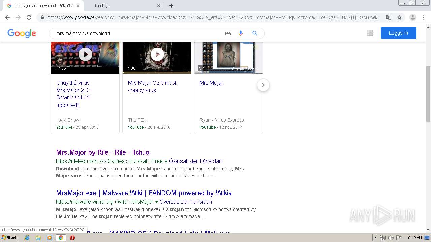Open Mrs.Major by Rile itch.io result

pos(103,152)
